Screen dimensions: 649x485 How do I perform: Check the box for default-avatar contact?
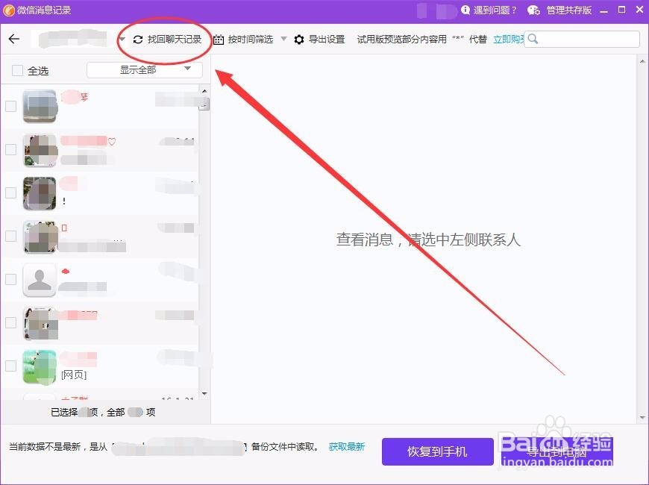(10, 279)
